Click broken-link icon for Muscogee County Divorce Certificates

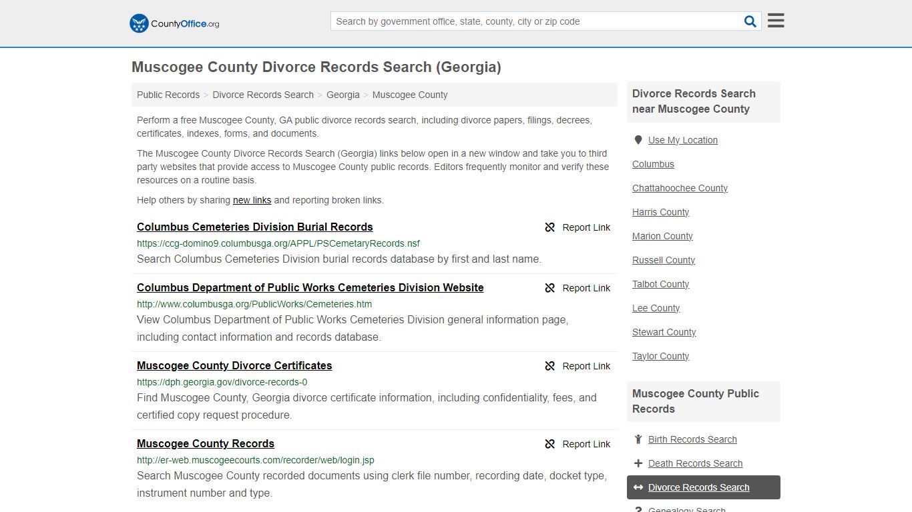[550, 366]
